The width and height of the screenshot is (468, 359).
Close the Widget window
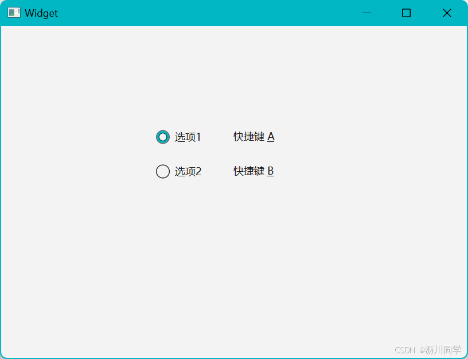(447, 13)
